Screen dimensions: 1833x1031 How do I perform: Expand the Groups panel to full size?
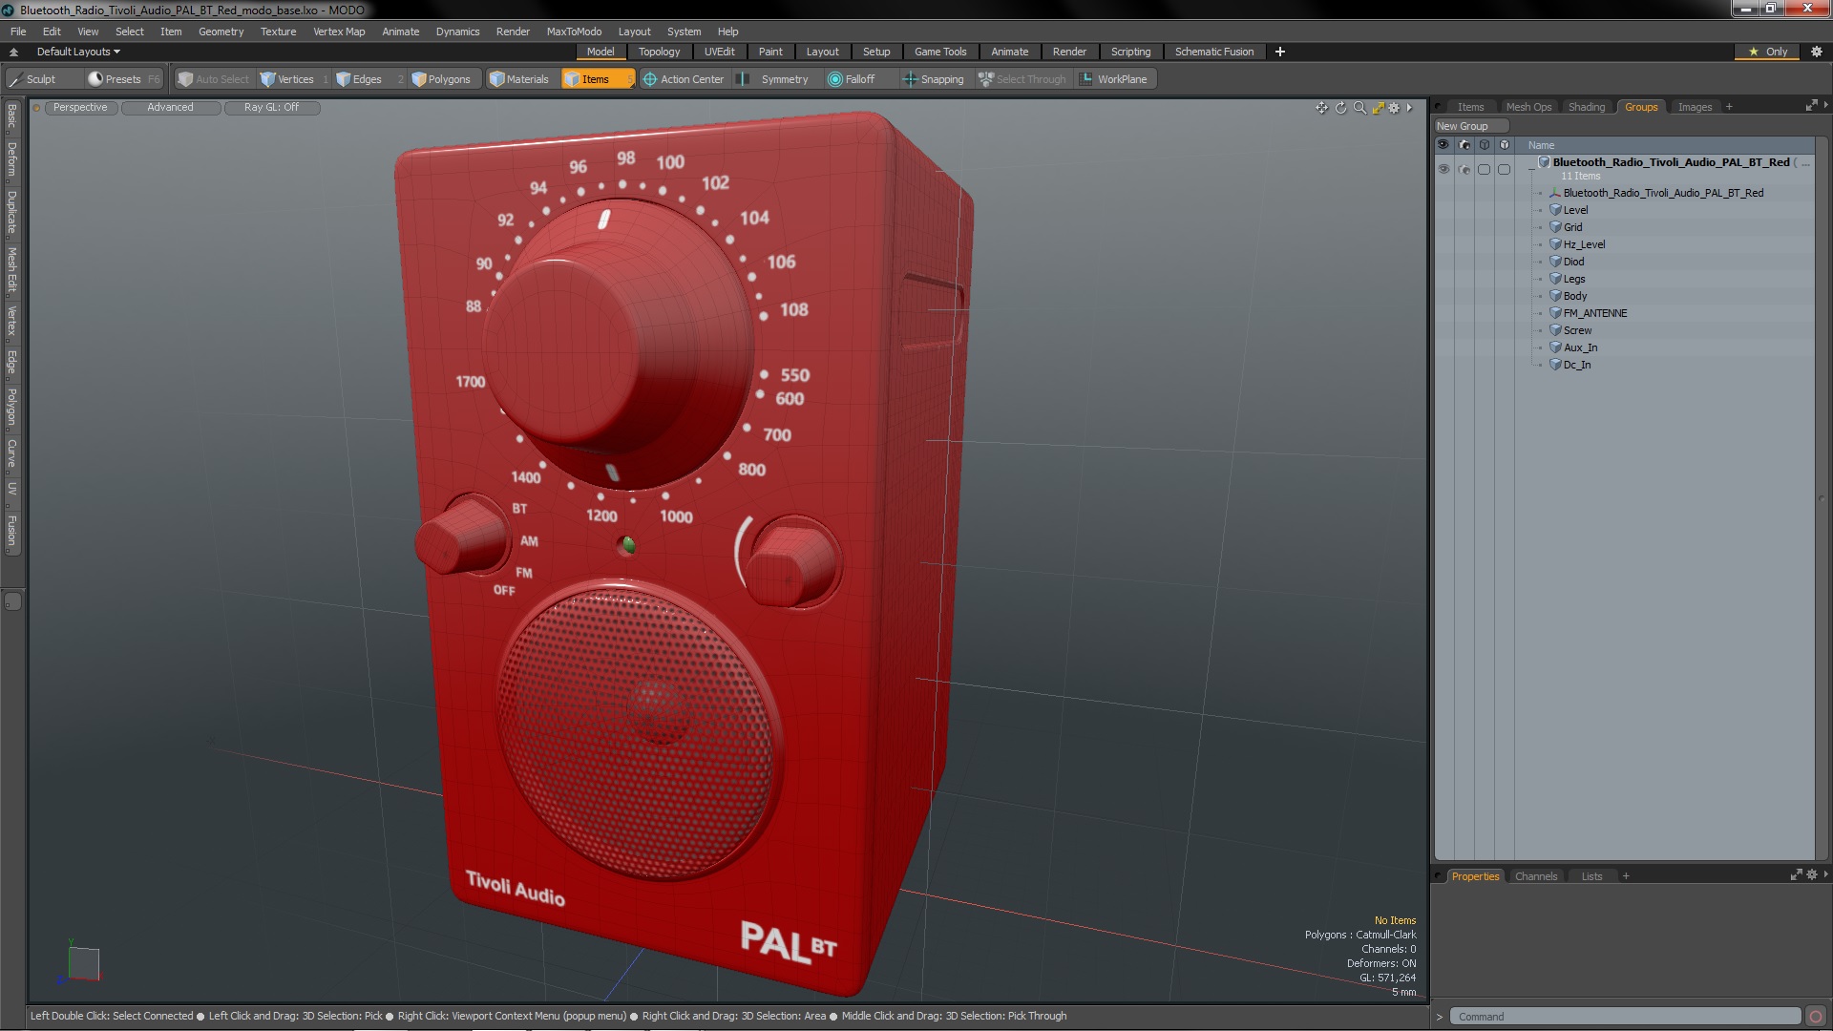[1811, 106]
